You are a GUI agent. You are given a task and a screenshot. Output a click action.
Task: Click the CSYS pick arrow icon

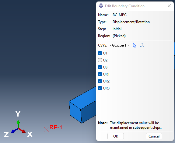click(135, 45)
